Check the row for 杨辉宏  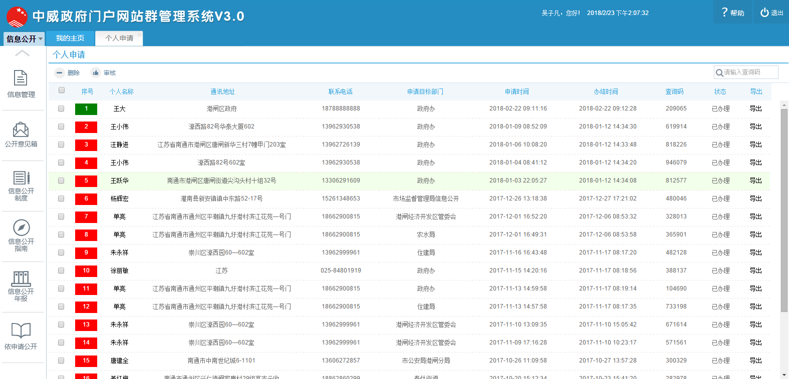tap(61, 198)
